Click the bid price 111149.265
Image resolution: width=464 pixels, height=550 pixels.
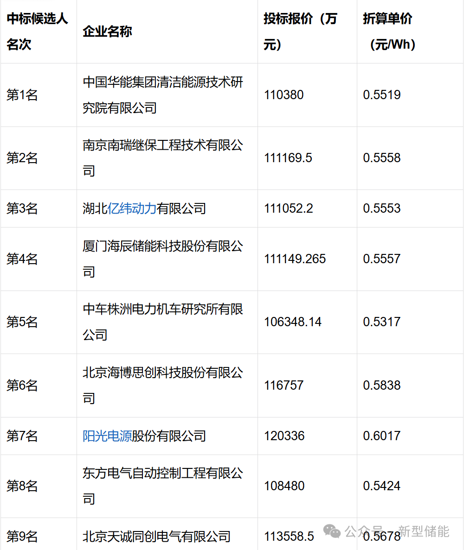(x=295, y=259)
